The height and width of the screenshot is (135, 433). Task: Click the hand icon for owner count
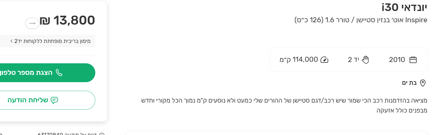(365, 60)
